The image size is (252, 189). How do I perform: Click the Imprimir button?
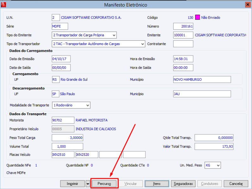[x=72, y=184]
